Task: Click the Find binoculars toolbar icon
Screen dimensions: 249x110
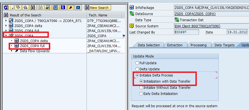Action: 33,8
